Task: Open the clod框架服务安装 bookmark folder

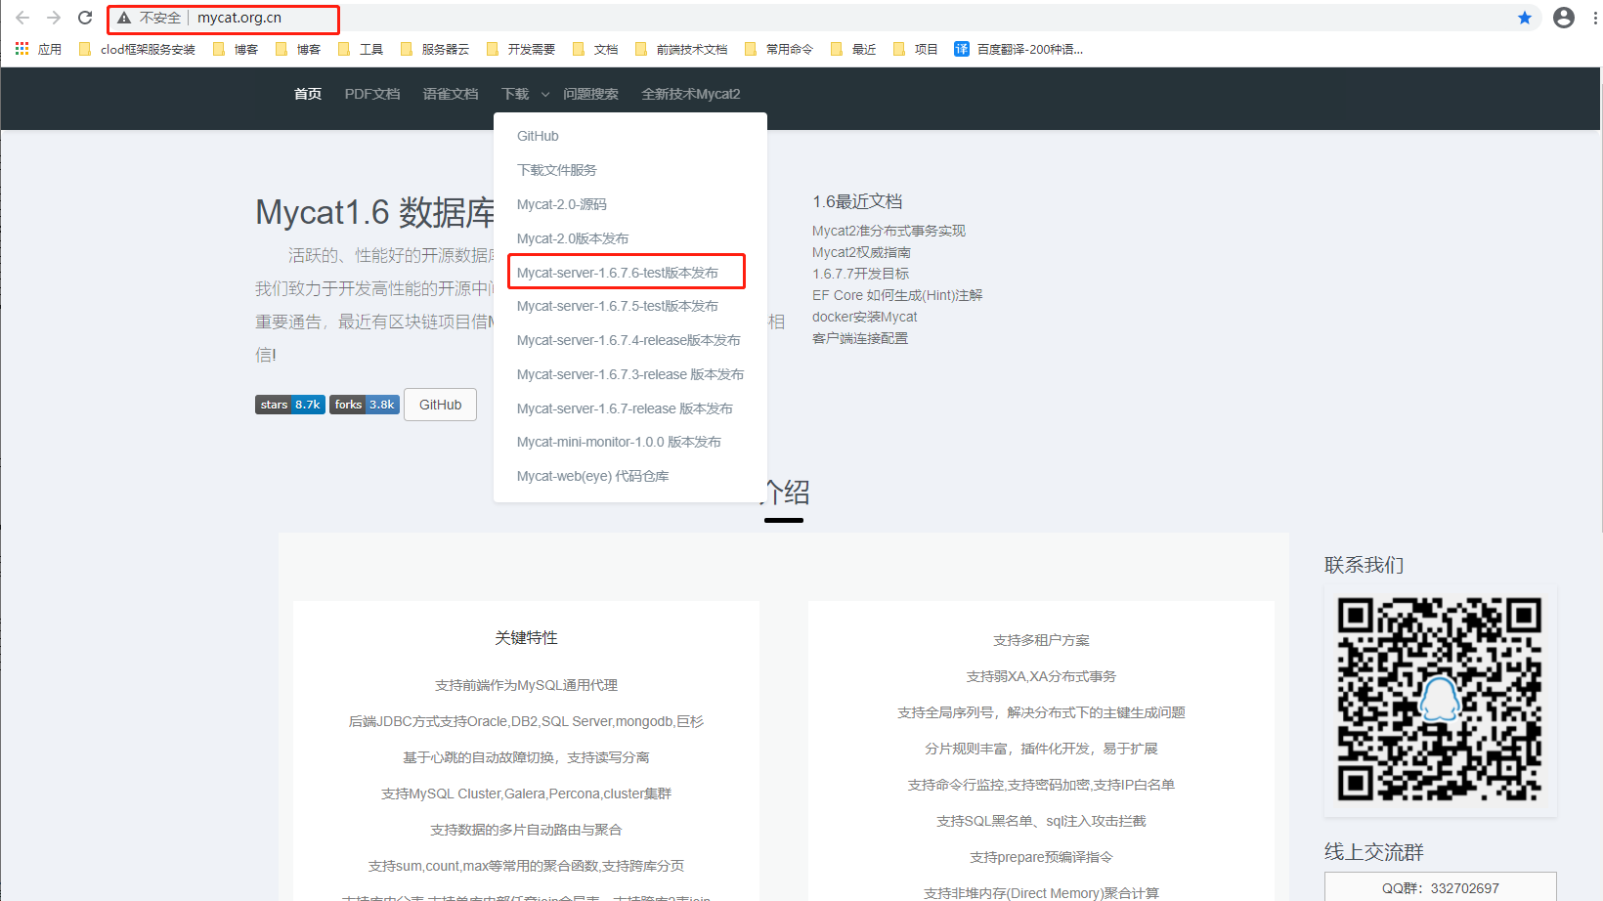Action: [138, 49]
